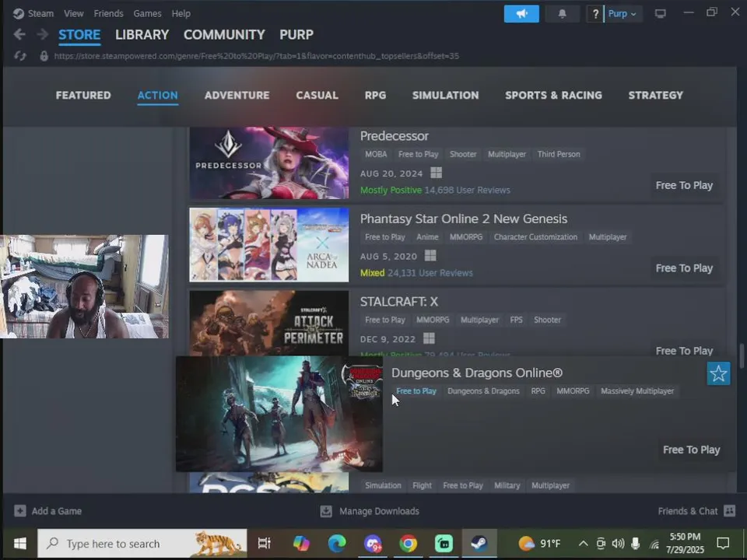Image resolution: width=747 pixels, height=560 pixels.
Task: Open the Help menu
Action: 181,13
